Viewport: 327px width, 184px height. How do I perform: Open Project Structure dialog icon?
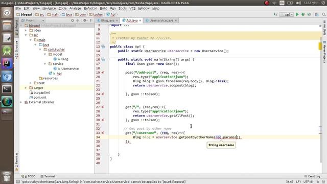point(317,14)
